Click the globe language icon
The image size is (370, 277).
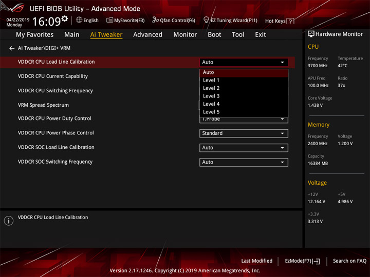[79, 20]
